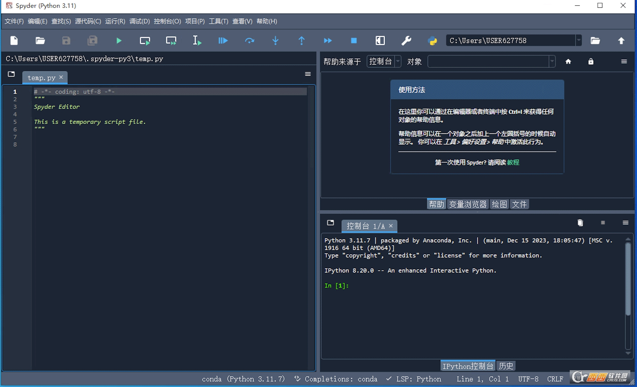Screen dimensions: 637x387
Task: Run file with green play icon
Action: (x=119, y=41)
